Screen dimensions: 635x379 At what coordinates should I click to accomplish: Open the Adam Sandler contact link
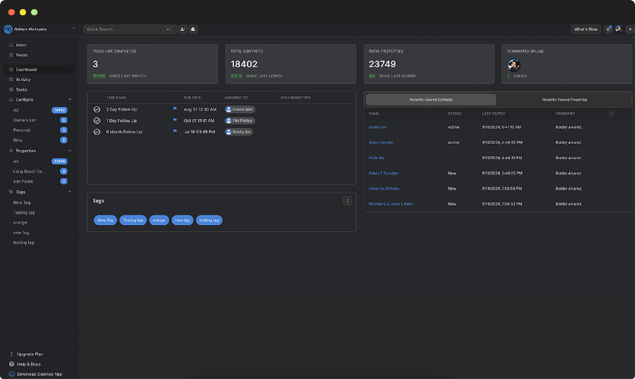381,143
